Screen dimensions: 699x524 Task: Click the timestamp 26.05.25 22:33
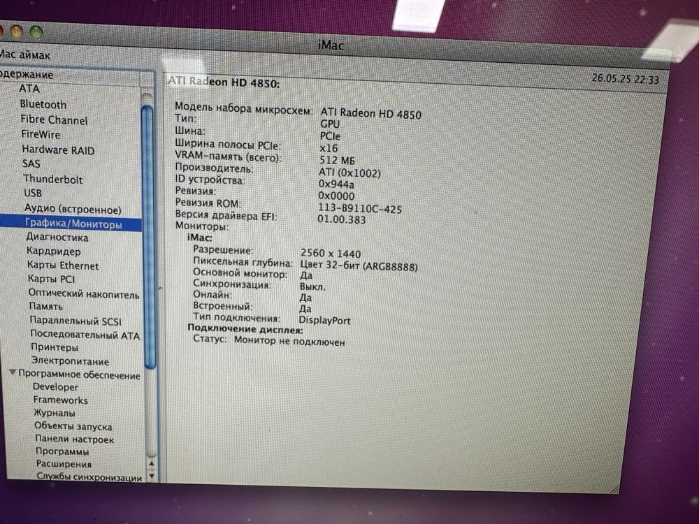tap(626, 79)
